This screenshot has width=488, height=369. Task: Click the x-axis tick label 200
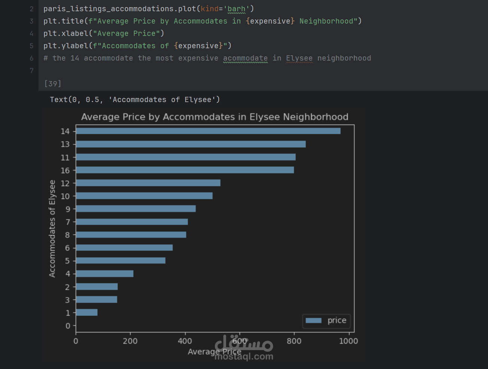point(130,341)
